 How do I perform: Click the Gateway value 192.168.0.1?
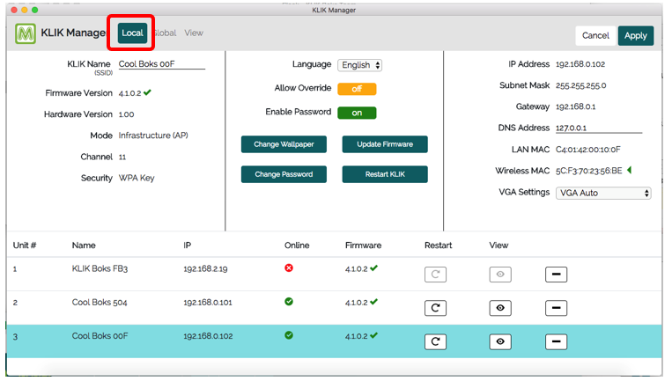click(576, 106)
